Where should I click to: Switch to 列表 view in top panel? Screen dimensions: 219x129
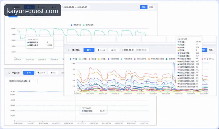[x=151, y=7]
